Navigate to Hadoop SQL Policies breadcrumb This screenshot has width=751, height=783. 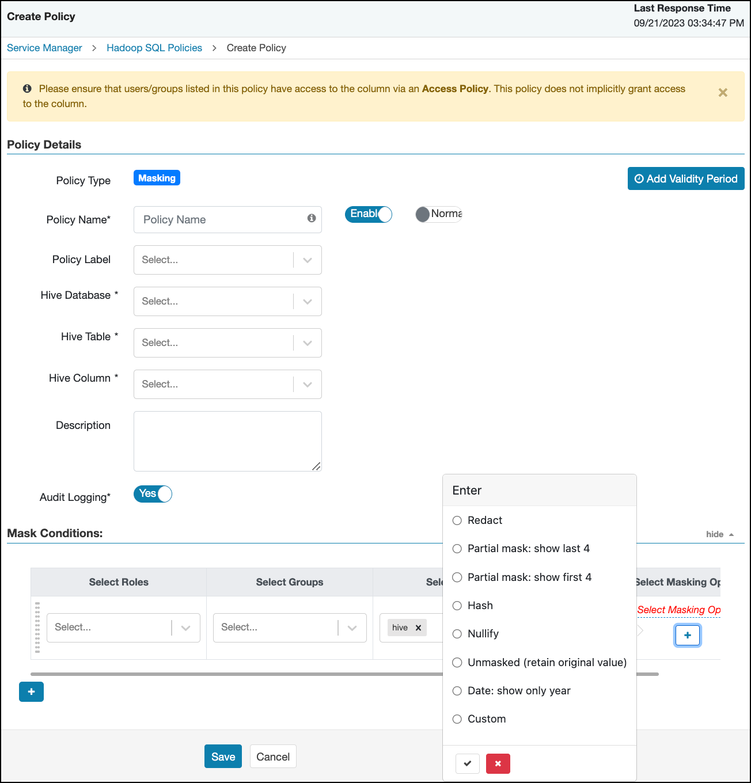click(x=154, y=48)
